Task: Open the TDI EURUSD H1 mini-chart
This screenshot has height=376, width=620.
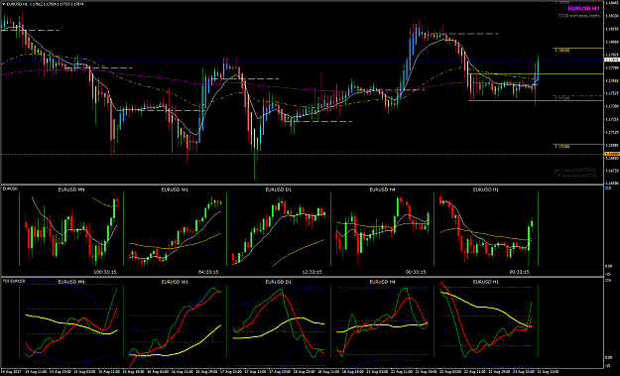Action: click(486, 322)
